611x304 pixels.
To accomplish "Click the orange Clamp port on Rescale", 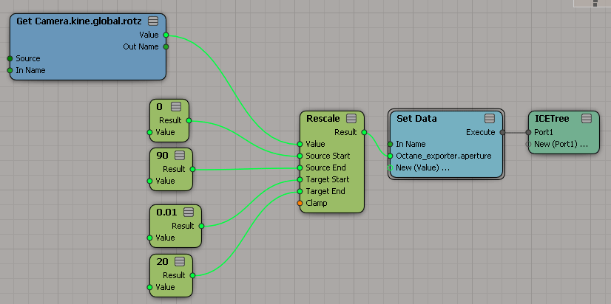I will (300, 203).
